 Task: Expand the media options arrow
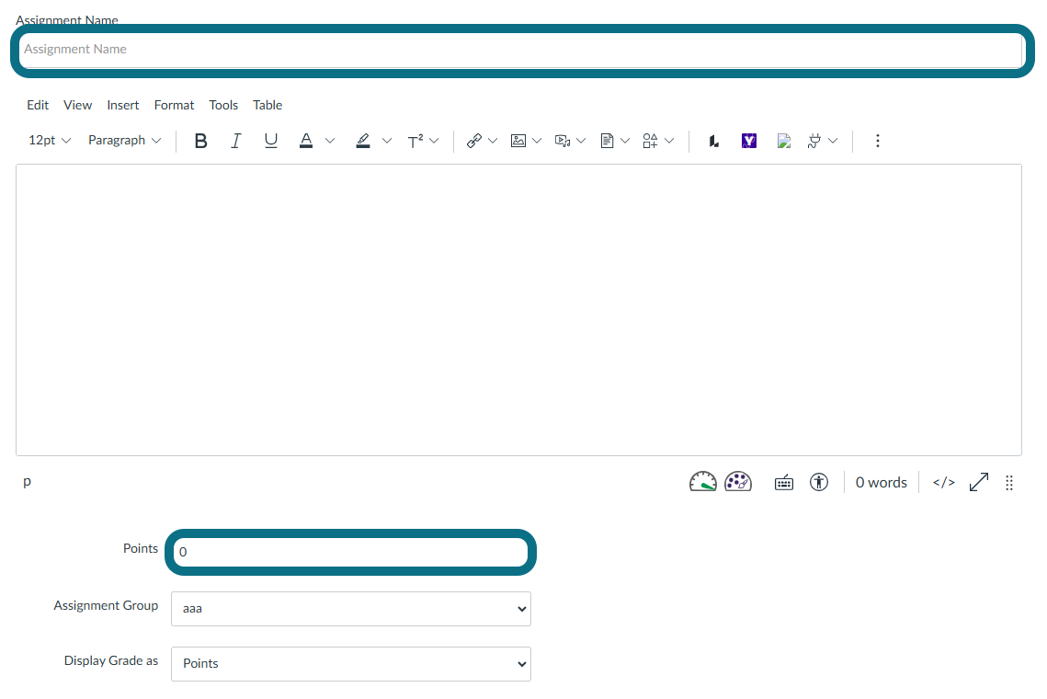pos(581,141)
